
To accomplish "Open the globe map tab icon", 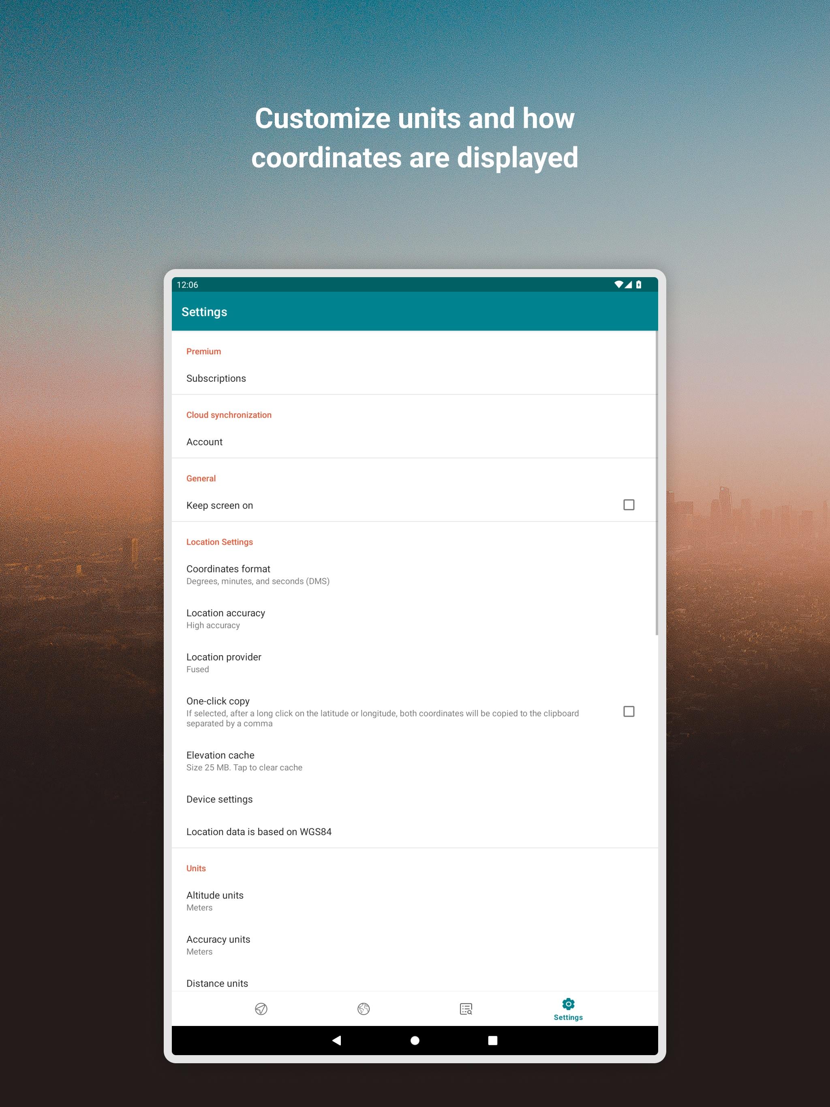I will tap(364, 1009).
